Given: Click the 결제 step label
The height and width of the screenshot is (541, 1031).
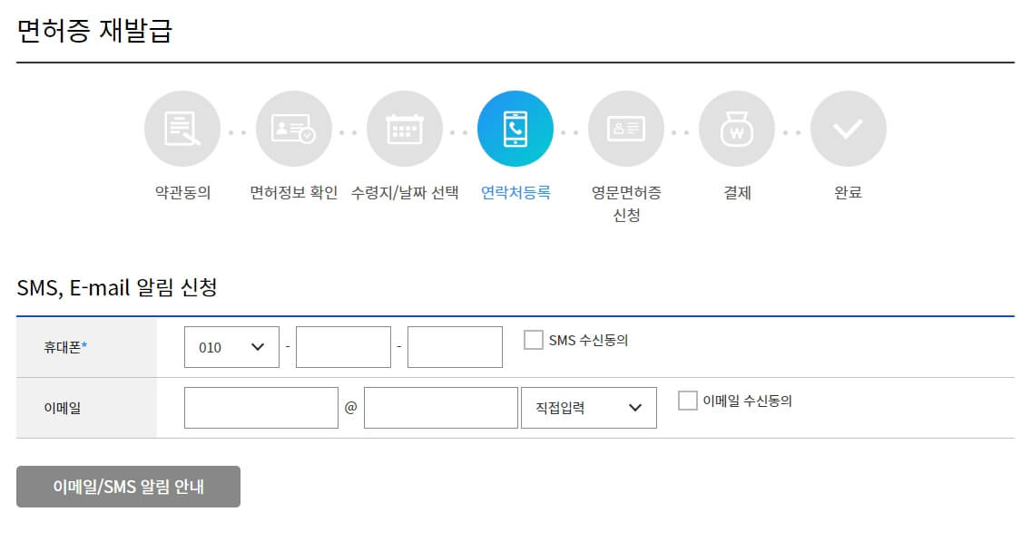Looking at the screenshot, I should [x=737, y=192].
